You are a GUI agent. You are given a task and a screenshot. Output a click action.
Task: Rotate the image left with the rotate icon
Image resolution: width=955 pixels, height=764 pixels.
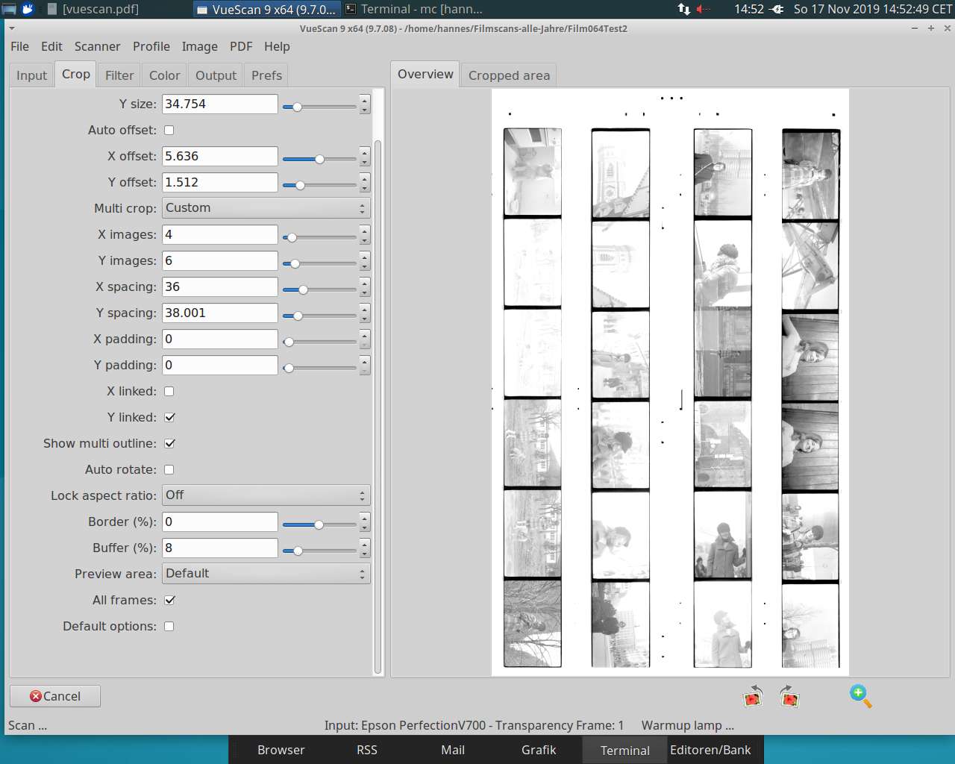click(753, 696)
